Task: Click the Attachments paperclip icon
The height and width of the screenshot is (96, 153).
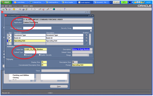Action: (57, 9)
